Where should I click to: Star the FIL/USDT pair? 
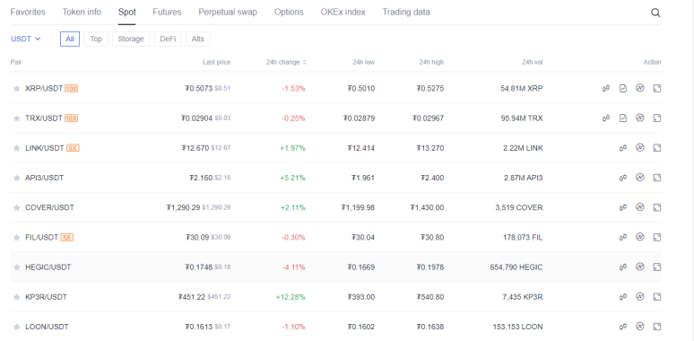coord(17,238)
